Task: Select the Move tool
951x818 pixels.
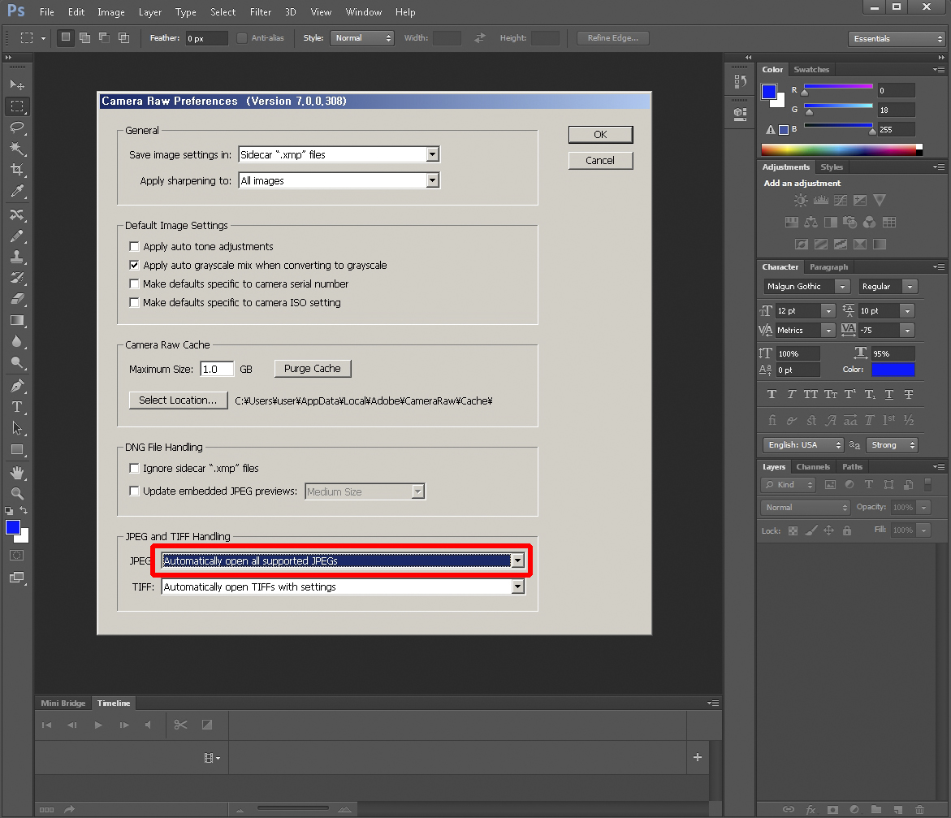Action: pyautogui.click(x=17, y=85)
